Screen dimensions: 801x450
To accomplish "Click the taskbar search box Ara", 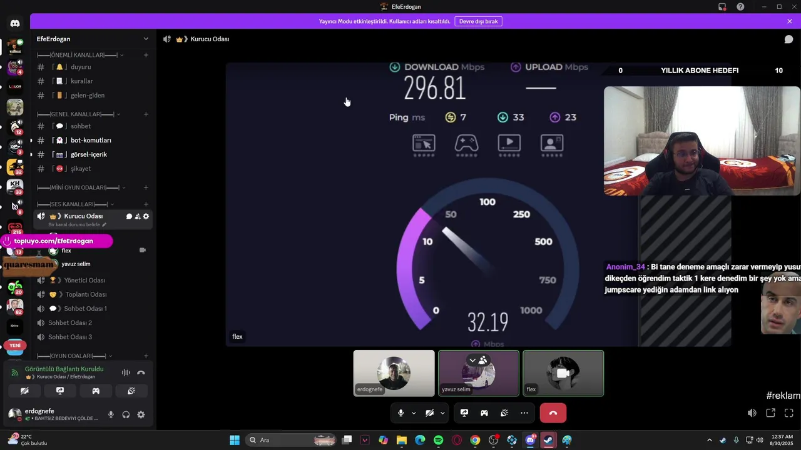I will (x=291, y=440).
